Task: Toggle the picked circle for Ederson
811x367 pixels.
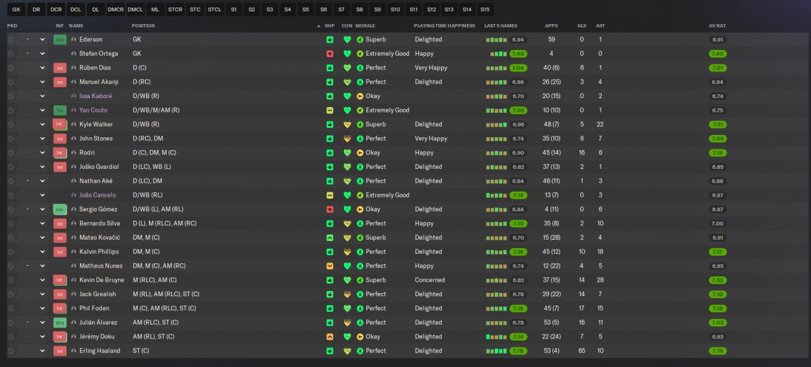Action: tap(11, 39)
